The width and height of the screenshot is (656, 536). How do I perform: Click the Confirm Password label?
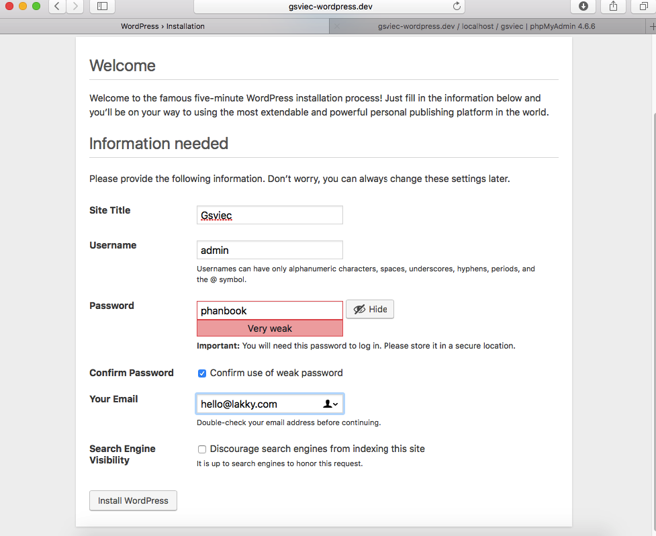point(132,373)
